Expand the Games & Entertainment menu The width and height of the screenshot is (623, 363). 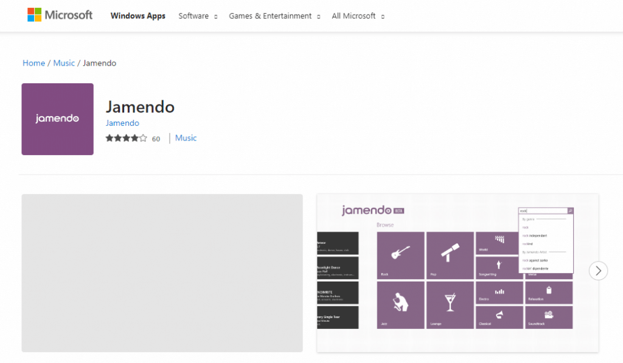[x=274, y=16]
